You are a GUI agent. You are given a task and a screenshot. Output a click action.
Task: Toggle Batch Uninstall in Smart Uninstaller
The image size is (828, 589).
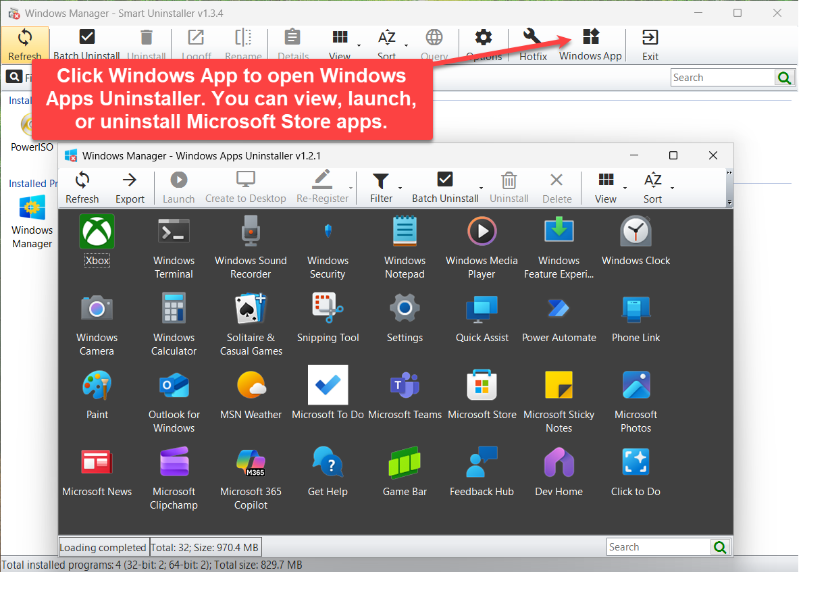pos(86,45)
